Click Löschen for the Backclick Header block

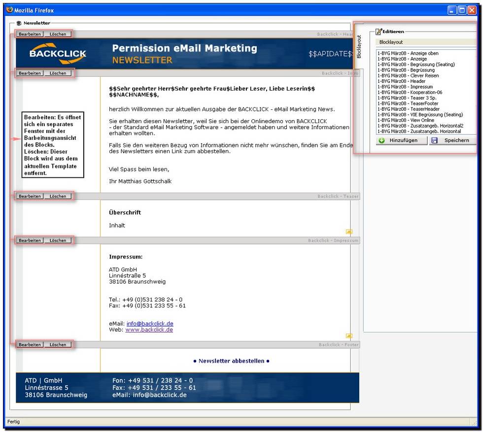point(58,34)
